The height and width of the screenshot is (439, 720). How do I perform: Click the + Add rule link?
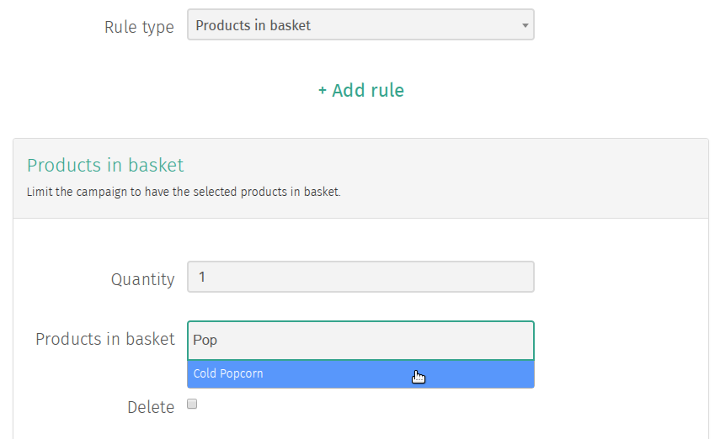(x=361, y=90)
